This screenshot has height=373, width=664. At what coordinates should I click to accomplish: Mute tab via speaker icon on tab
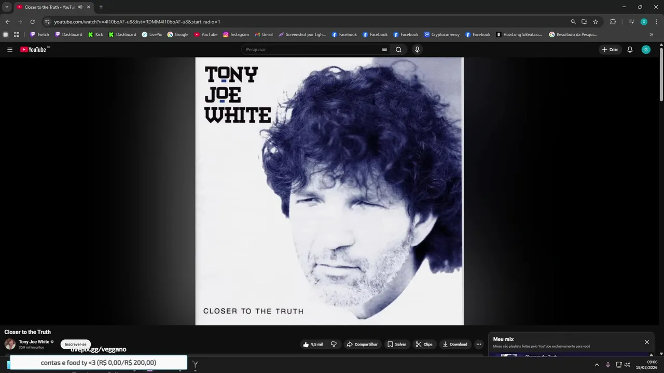(x=80, y=7)
